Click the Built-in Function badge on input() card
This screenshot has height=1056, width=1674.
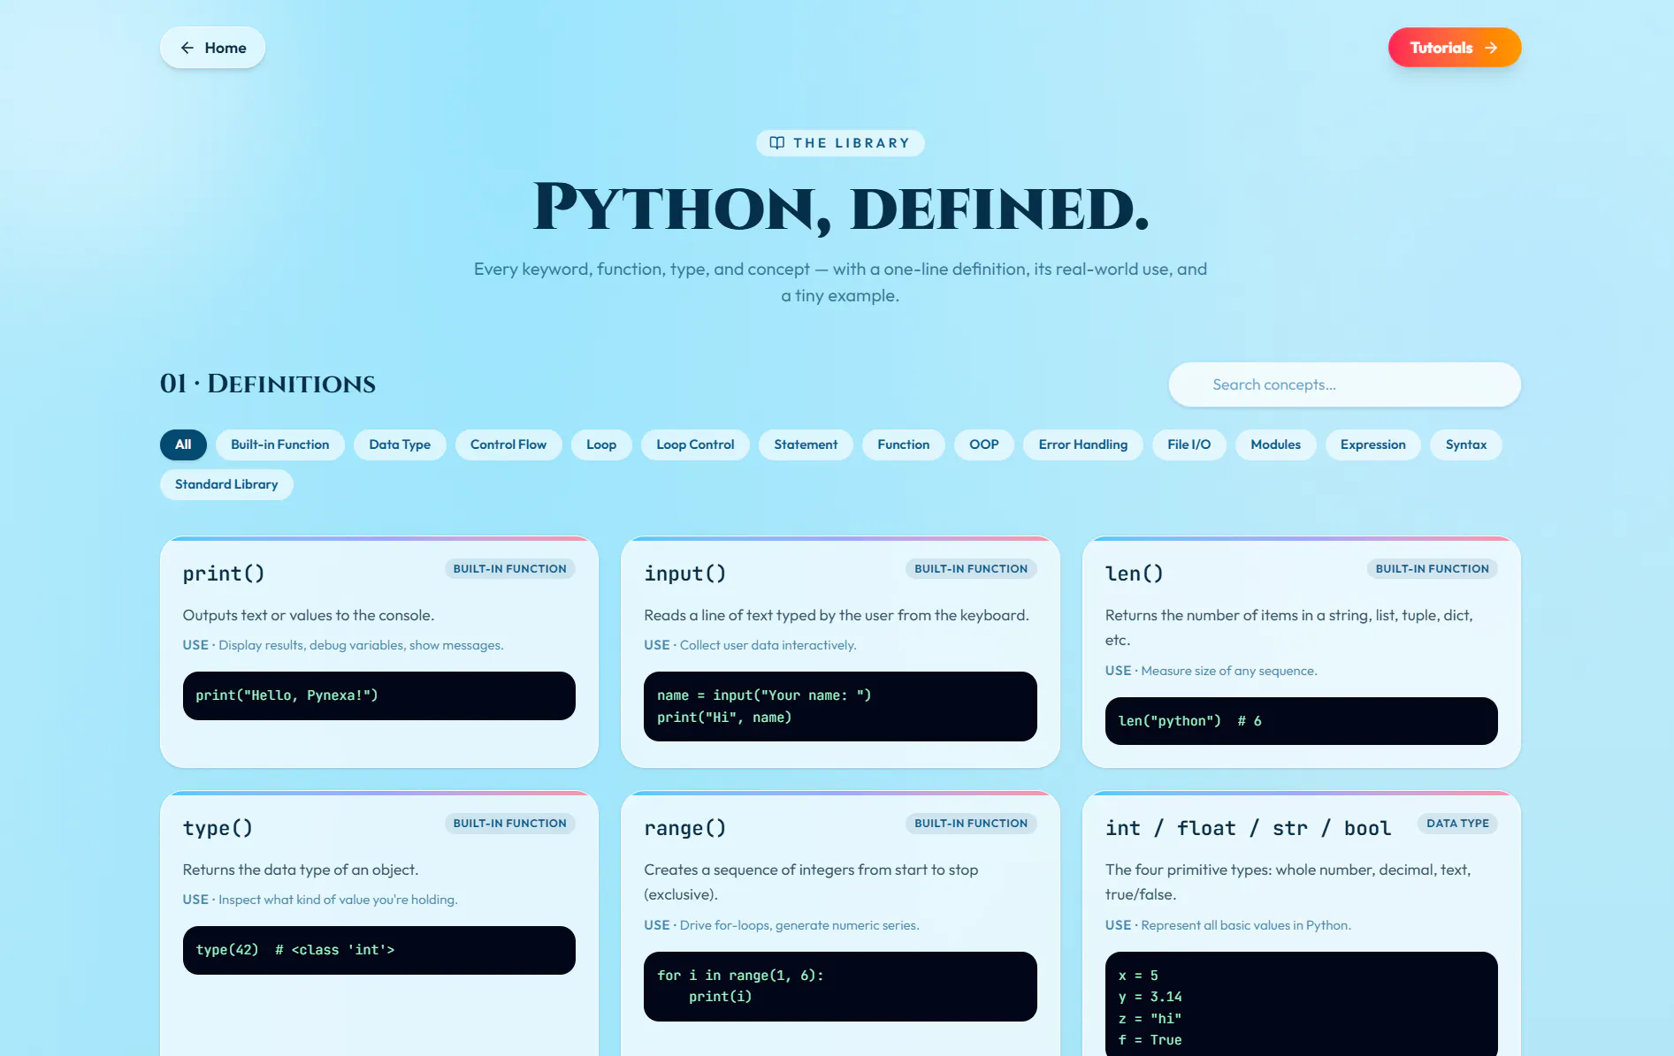(971, 569)
